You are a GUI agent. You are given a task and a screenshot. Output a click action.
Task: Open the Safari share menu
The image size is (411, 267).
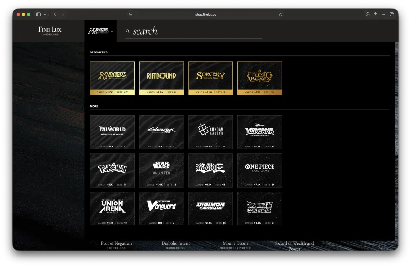[375, 14]
